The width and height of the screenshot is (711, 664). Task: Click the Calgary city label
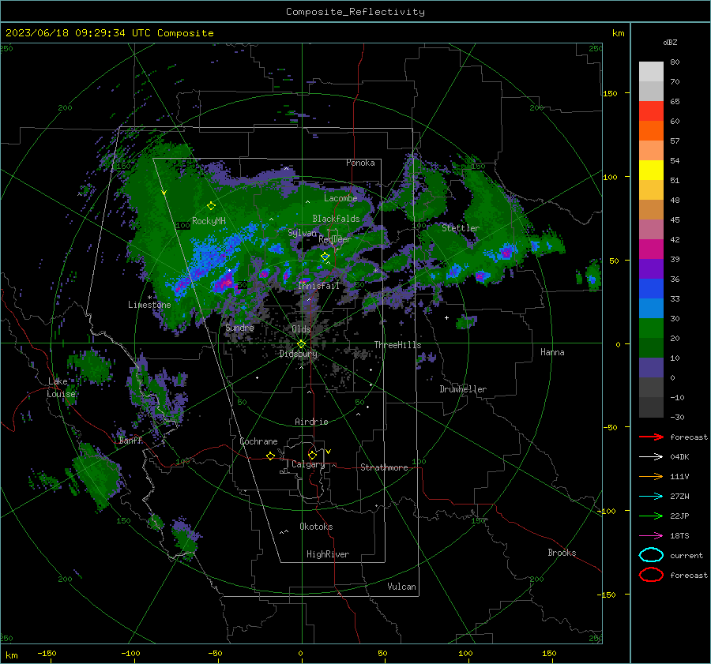pos(308,464)
